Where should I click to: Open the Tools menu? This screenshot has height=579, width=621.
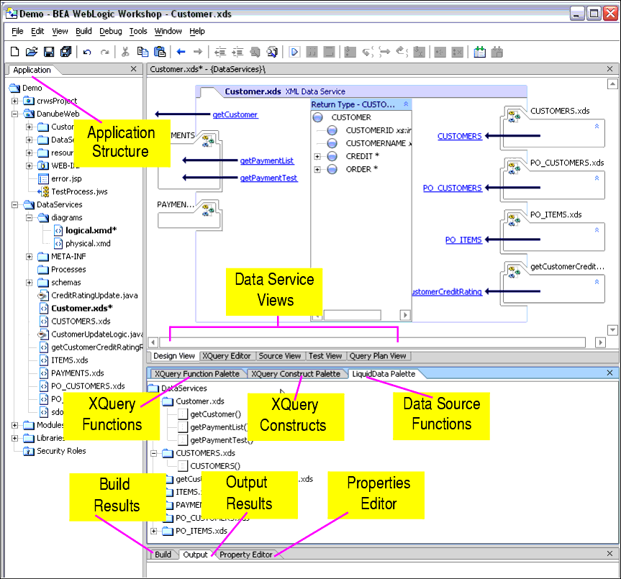click(x=138, y=31)
